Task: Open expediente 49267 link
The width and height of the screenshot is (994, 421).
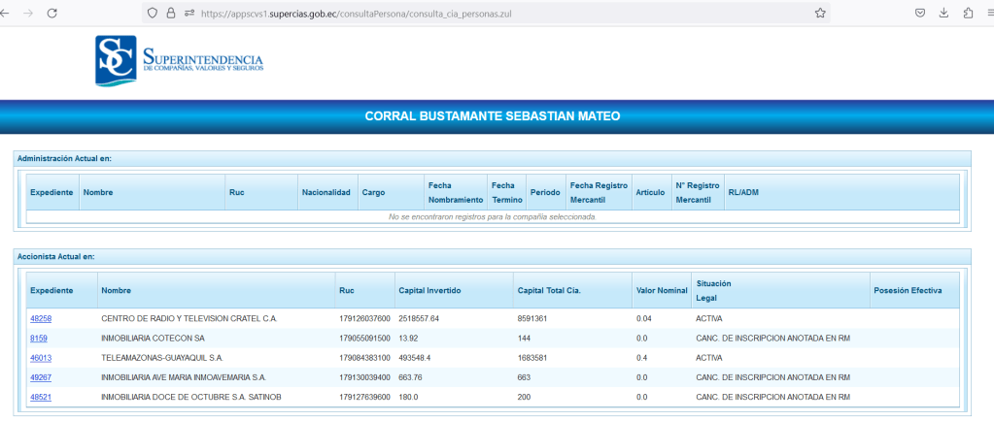Action: (41, 376)
